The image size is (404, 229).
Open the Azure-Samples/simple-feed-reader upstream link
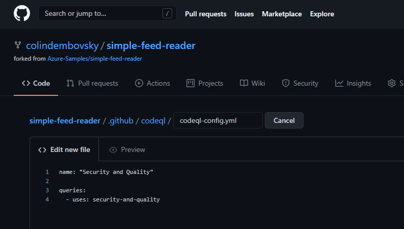(95, 59)
